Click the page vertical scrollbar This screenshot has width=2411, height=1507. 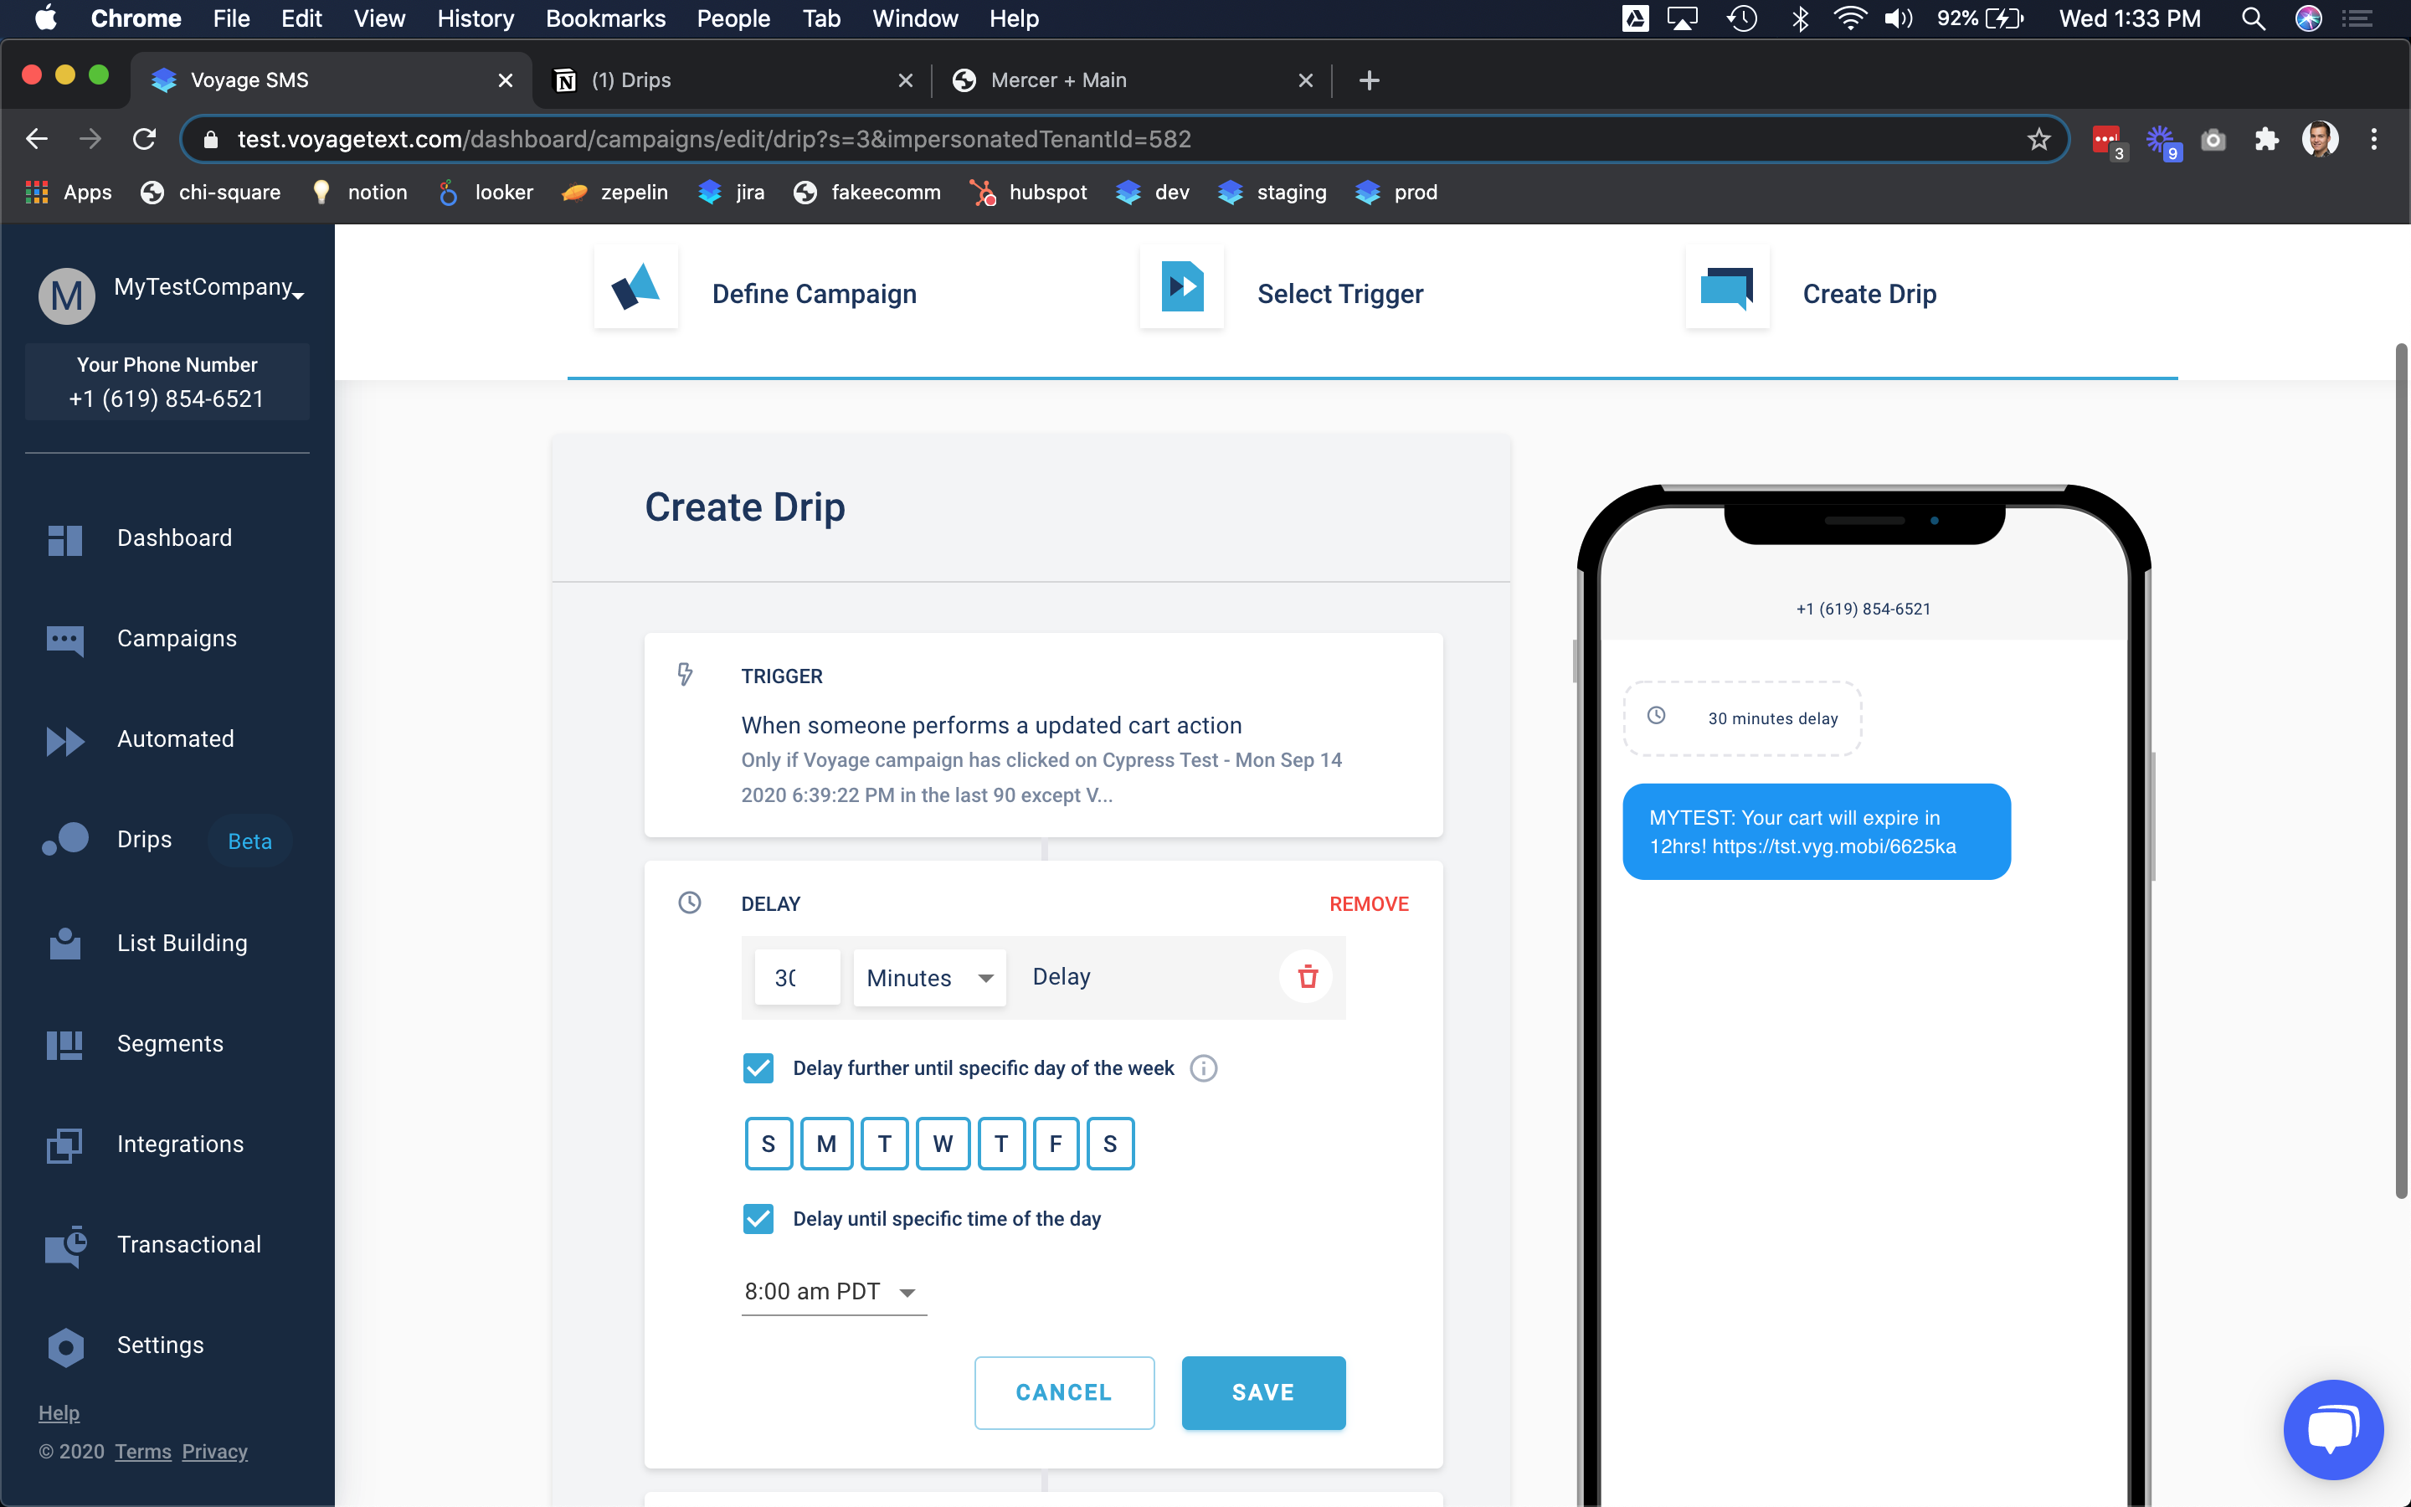[2401, 771]
